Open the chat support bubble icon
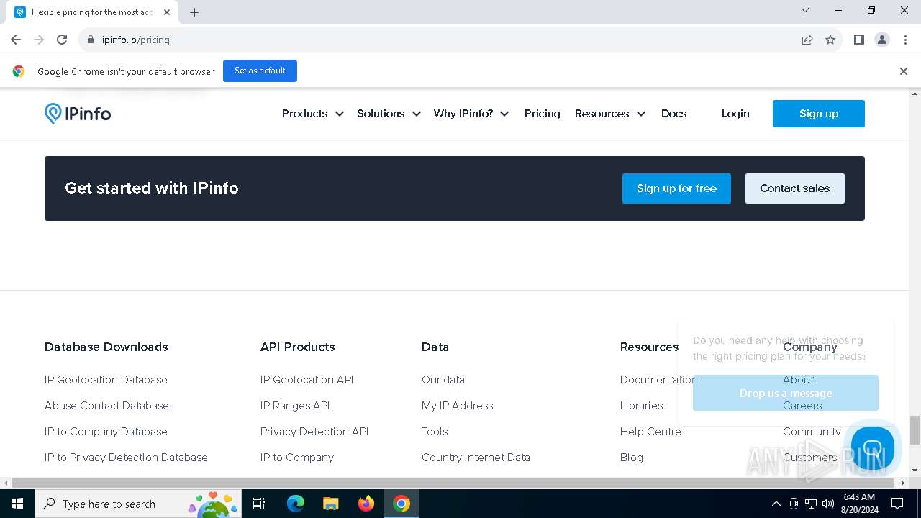This screenshot has height=518, width=921. (x=872, y=448)
